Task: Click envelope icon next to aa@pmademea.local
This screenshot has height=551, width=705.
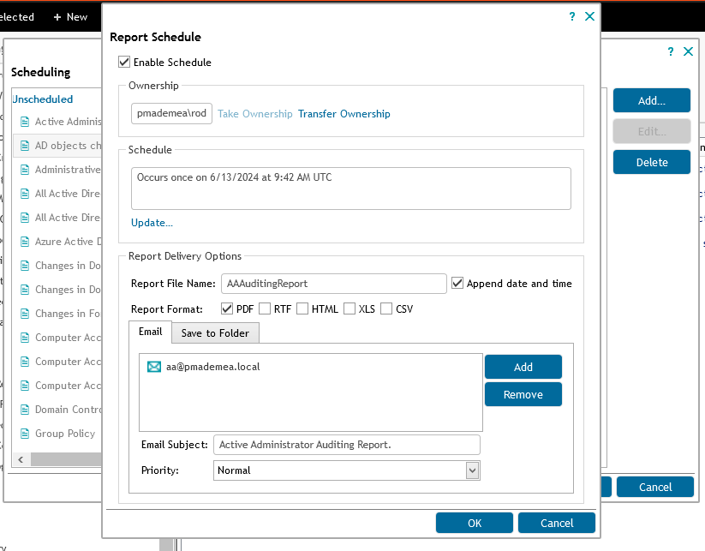Action: [x=154, y=367]
